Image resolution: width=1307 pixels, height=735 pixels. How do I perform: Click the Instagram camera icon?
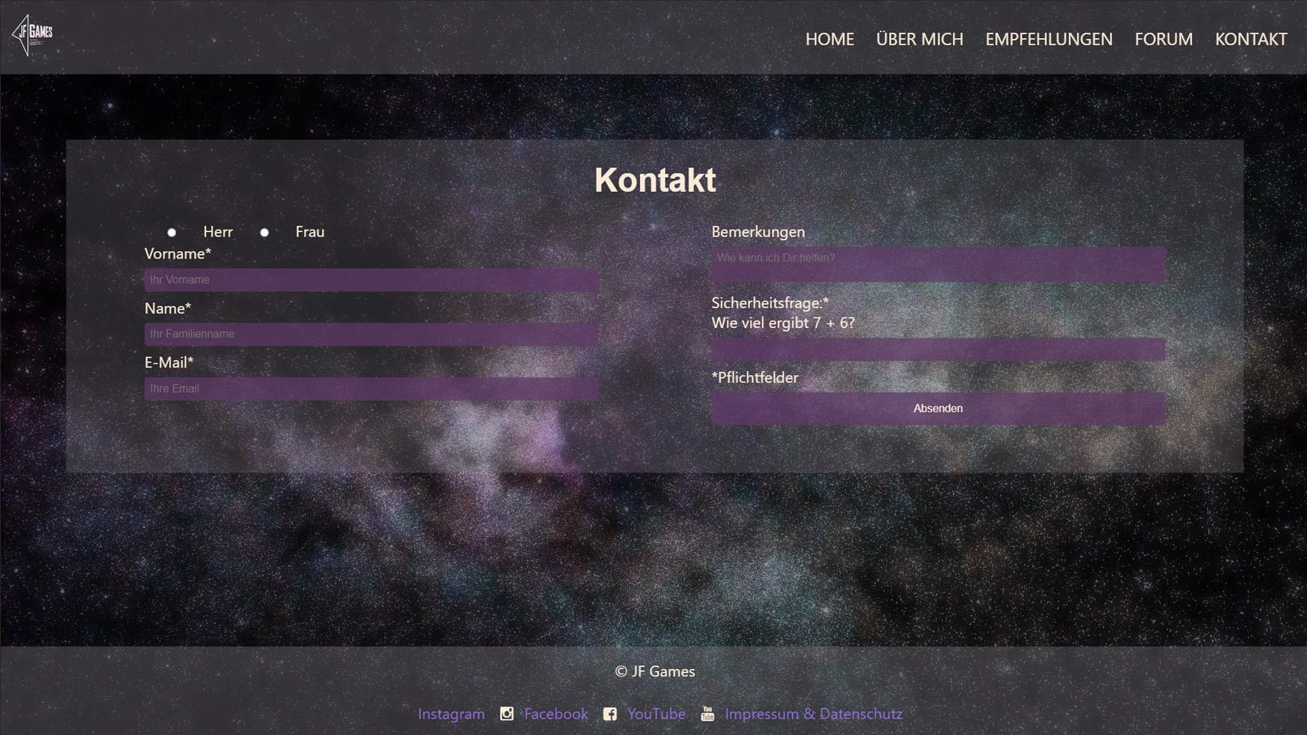tap(506, 714)
